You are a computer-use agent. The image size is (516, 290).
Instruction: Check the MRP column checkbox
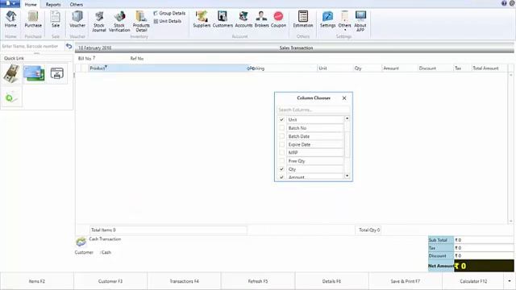pyautogui.click(x=281, y=152)
